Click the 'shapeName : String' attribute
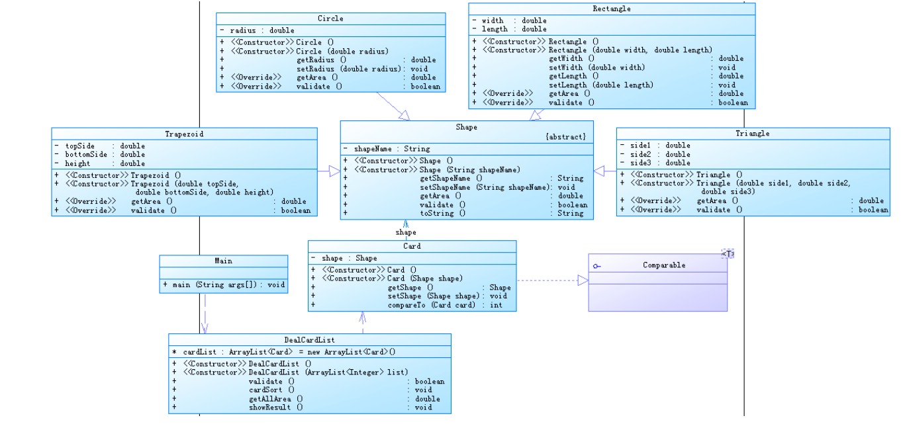The width and height of the screenshot is (905, 428). 392,149
